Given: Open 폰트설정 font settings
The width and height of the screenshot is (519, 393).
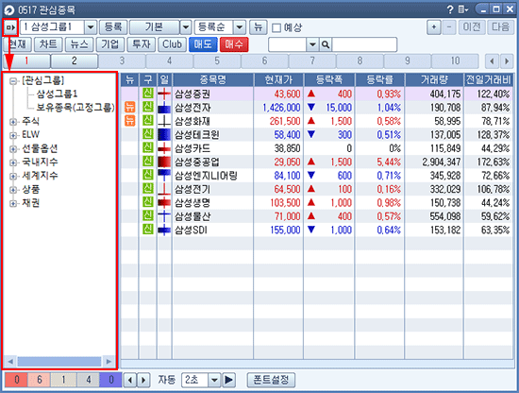Looking at the screenshot, I should coord(271,380).
